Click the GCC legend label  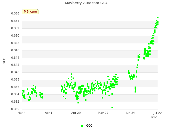click(89, 126)
